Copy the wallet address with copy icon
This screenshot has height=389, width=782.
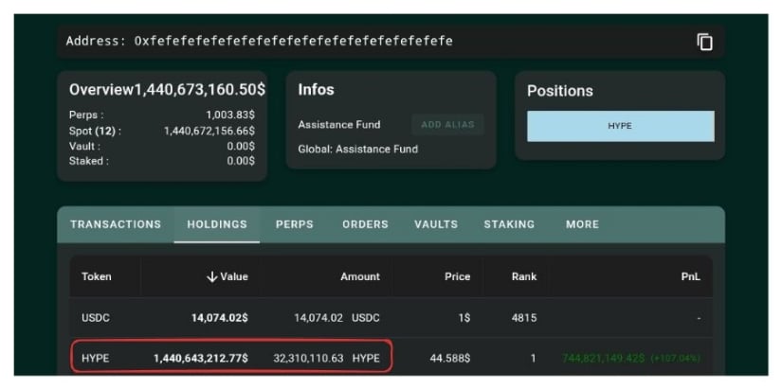coord(704,42)
